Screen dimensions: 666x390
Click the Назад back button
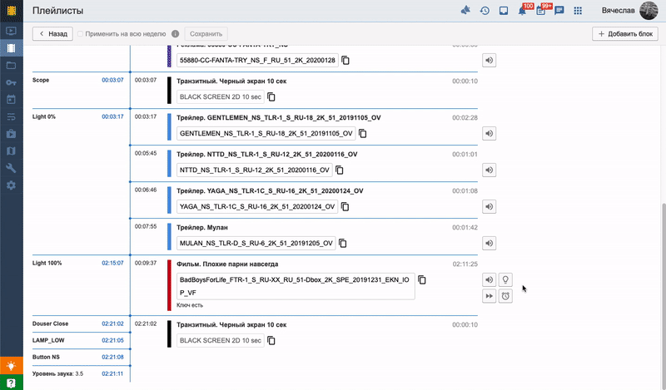[52, 34]
